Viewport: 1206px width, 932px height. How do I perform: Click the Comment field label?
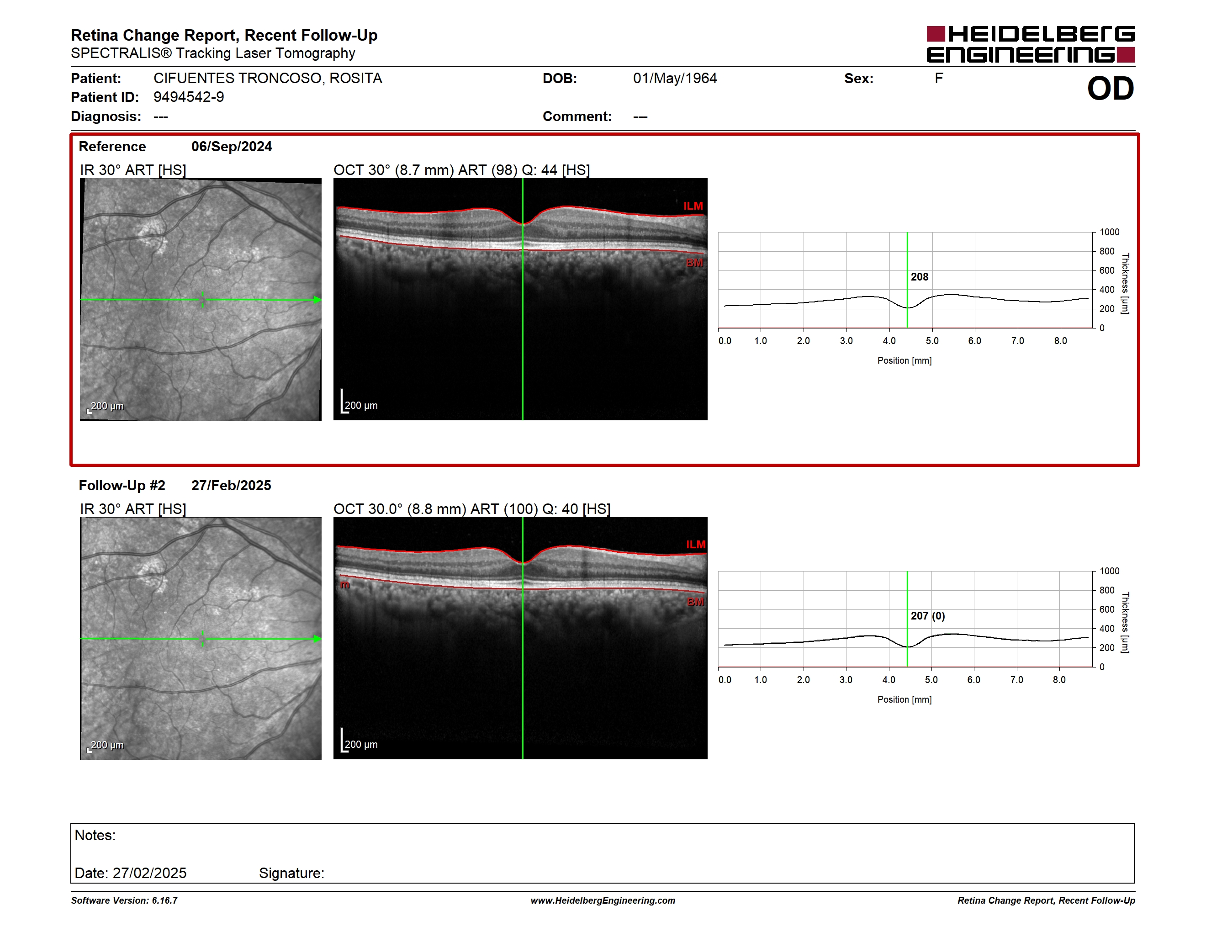(x=577, y=116)
